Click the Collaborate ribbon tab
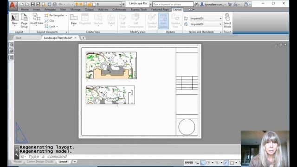The width and height of the screenshot is (297, 167). [119, 9]
